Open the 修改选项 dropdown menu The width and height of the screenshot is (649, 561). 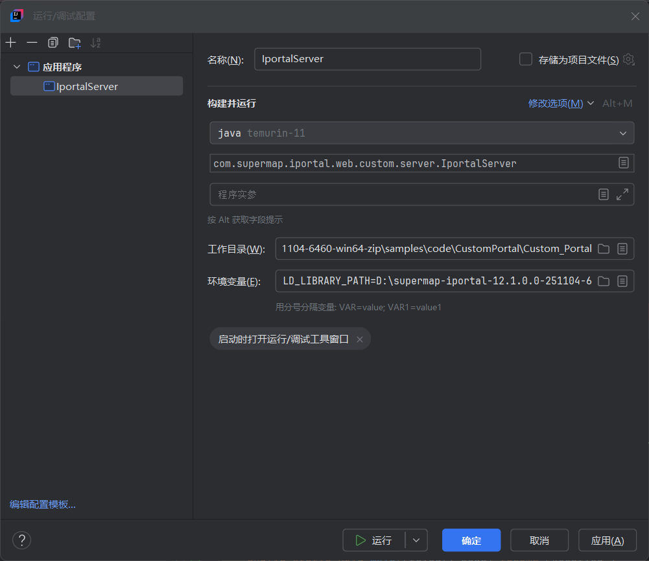(561, 104)
